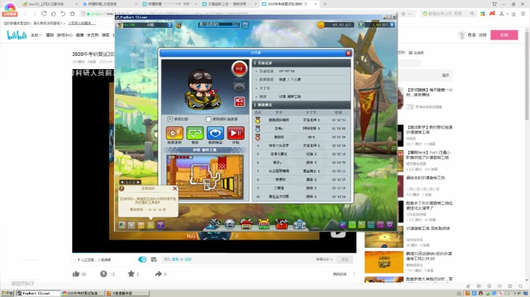The height and width of the screenshot is (297, 530).
Task: Click the gray send button beside danmaku input
Action: click(344, 260)
